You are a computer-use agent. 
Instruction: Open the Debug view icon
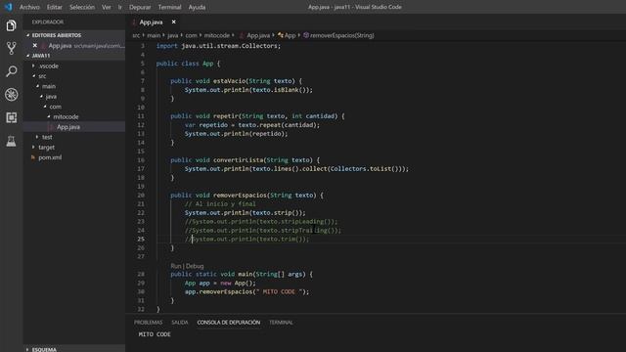(x=11, y=95)
